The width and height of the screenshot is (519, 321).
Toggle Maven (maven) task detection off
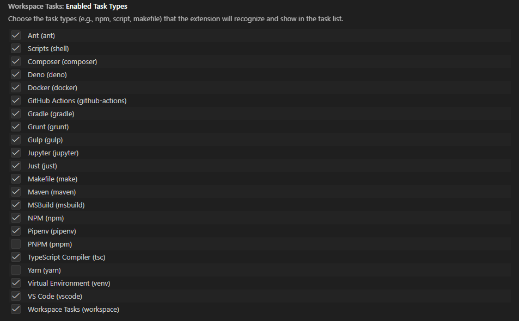(16, 192)
